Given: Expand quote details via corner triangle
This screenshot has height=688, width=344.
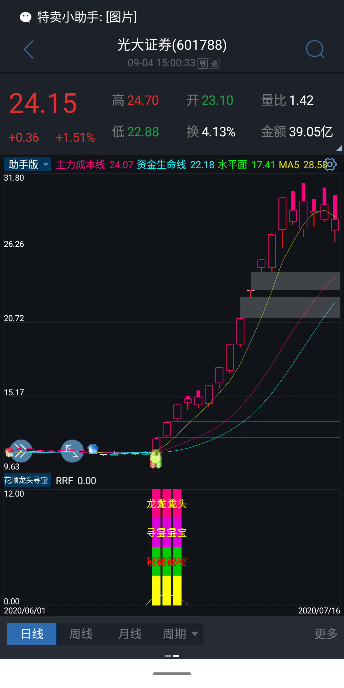Looking at the screenshot, I should [339, 148].
